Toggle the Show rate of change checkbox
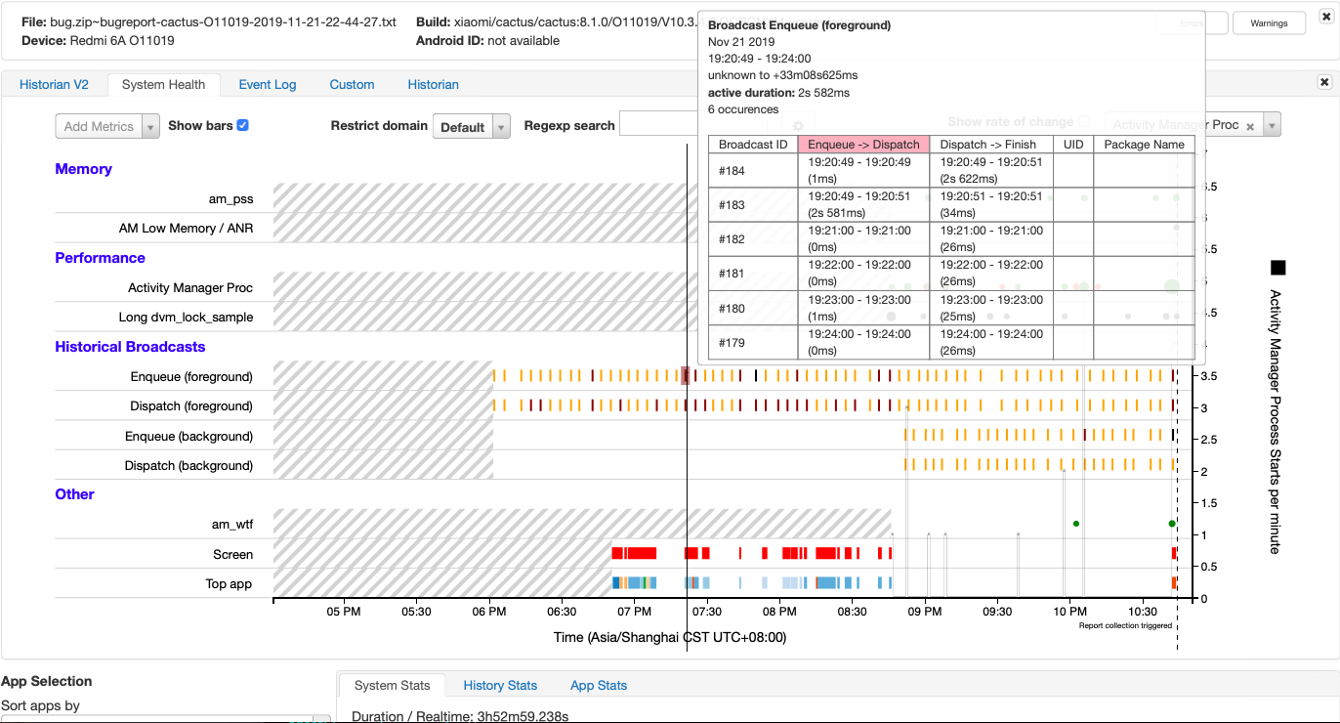Viewport: 1340px width, 723px height. [x=1083, y=122]
